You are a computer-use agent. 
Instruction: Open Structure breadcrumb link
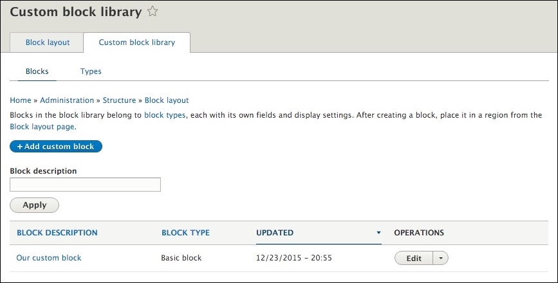[x=119, y=100]
